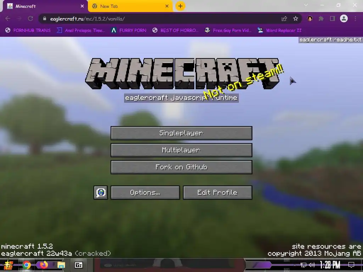Launch Chrome from the taskbar
This screenshot has height=272, width=363.
pyautogui.click(x=26, y=265)
